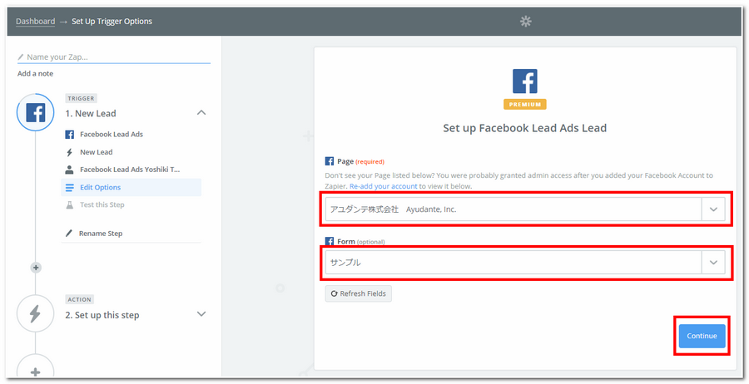The image size is (749, 384).
Task: Open the Dashboard breadcrumb link
Action: tap(35, 22)
